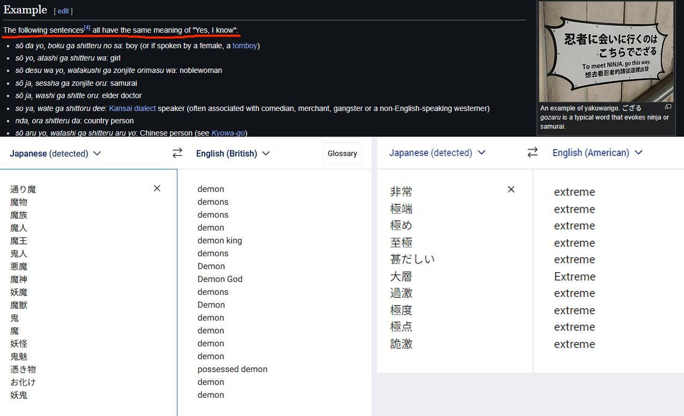Image resolution: width=684 pixels, height=416 pixels.
Task: Open the Kansai dialect link
Action: 132,108
